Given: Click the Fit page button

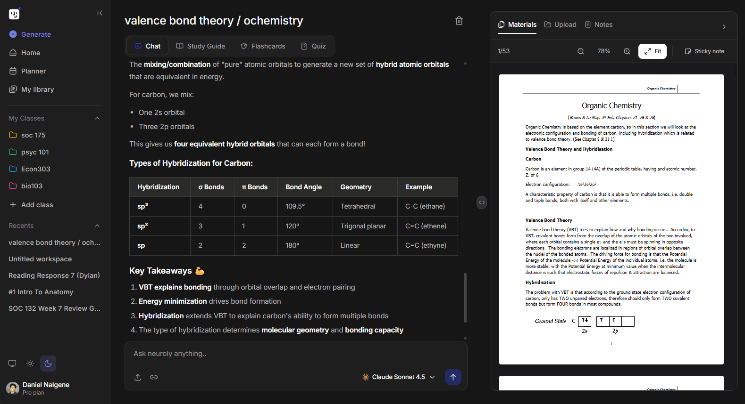Looking at the screenshot, I should tap(653, 51).
